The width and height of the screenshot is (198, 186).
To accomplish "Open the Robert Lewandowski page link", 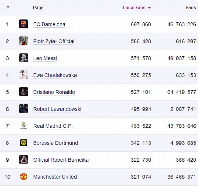I will pyautogui.click(x=57, y=109).
